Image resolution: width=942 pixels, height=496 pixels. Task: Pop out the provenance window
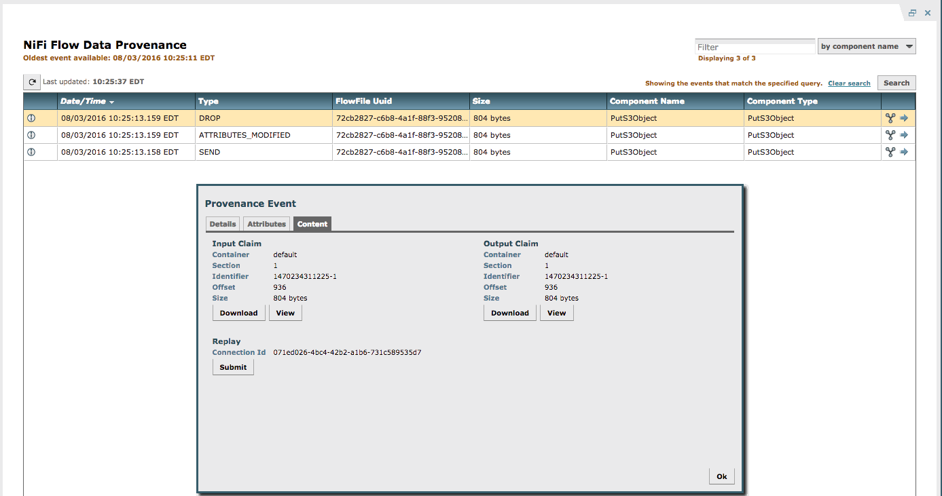click(912, 12)
